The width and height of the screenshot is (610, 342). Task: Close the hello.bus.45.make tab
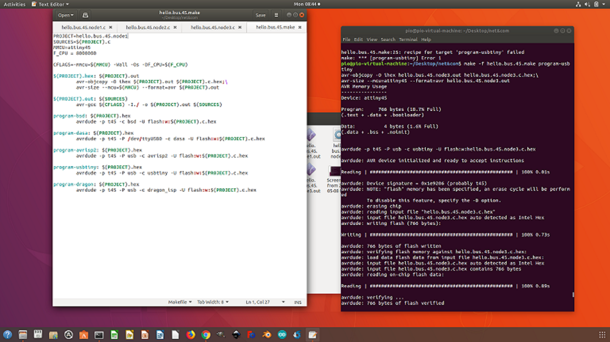[x=300, y=27]
